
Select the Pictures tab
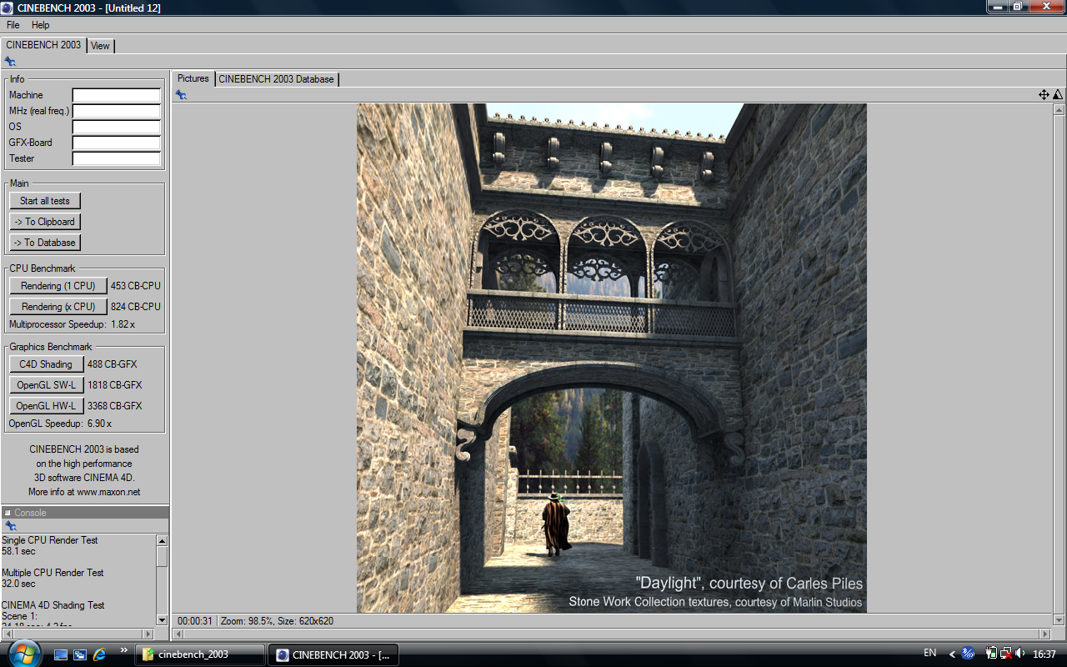point(193,78)
